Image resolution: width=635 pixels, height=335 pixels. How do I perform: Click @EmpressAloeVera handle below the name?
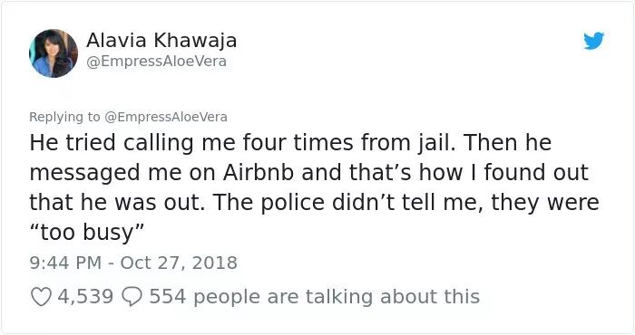coord(156,62)
